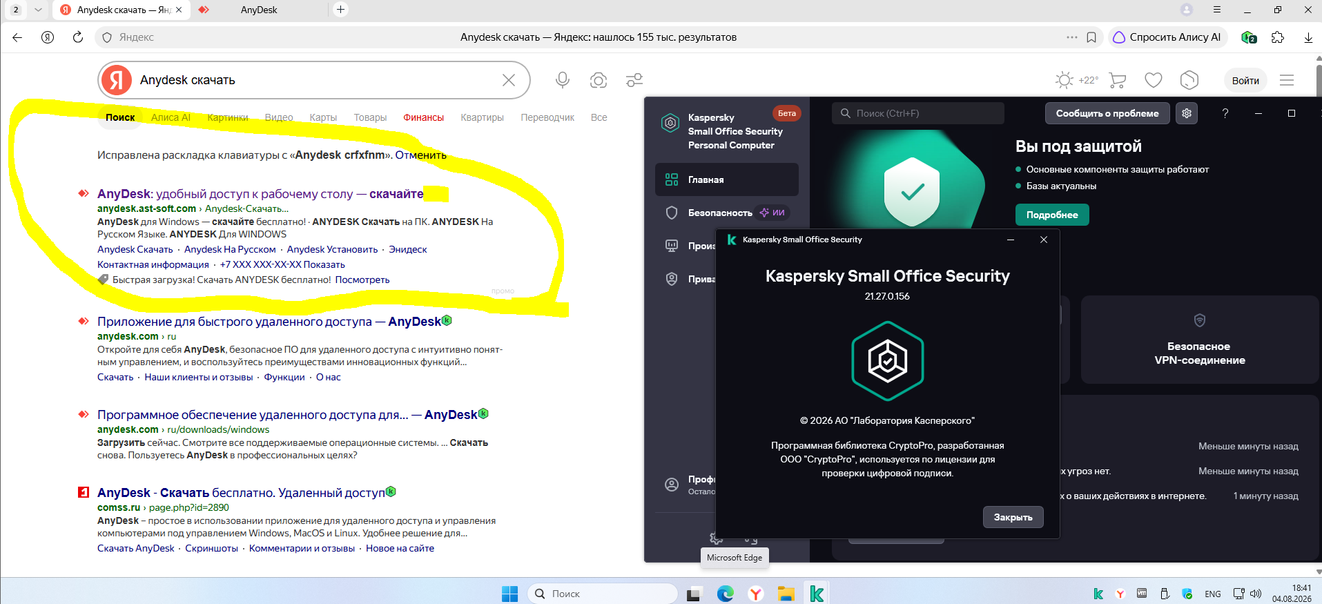
Task: Open the shopping cart icon on Yandex
Action: tap(1118, 80)
